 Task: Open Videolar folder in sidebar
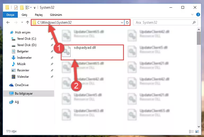23,77
